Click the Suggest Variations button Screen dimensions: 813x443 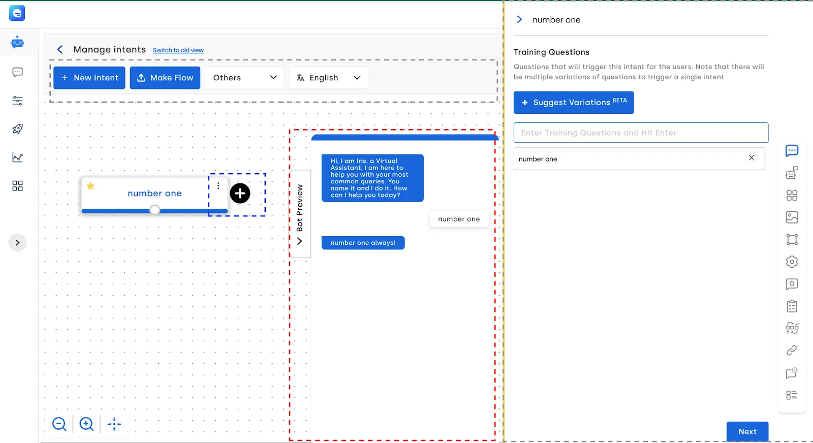point(574,103)
